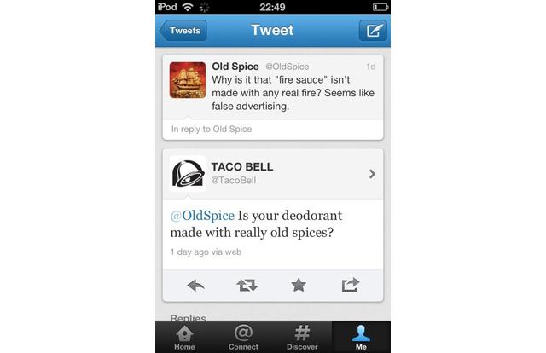The width and height of the screenshot is (546, 353).
Task: Switch to the Connect tab
Action: click(x=243, y=338)
